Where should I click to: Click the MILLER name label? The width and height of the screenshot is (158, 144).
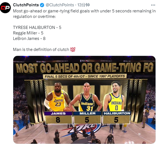[x=87, y=113]
